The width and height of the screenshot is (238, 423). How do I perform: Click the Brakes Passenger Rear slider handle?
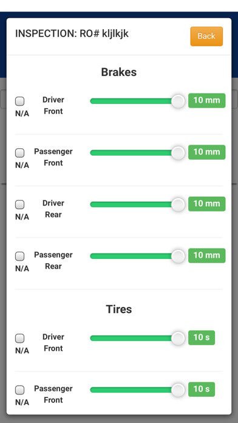pos(178,256)
